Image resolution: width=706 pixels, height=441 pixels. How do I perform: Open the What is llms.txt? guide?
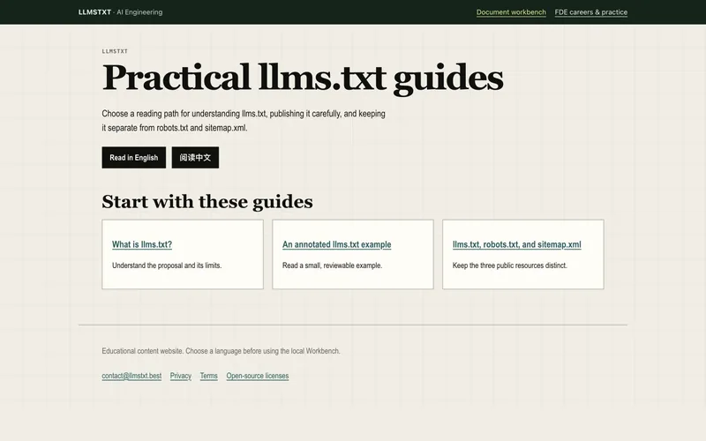142,244
